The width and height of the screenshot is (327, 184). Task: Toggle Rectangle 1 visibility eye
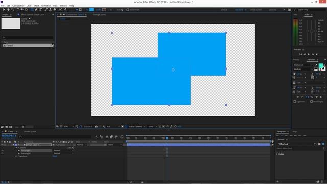[x=2, y=153]
